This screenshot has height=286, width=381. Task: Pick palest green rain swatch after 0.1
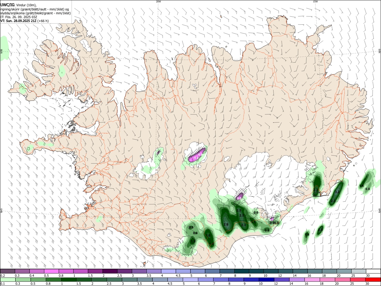pyautogui.click(x=8, y=280)
